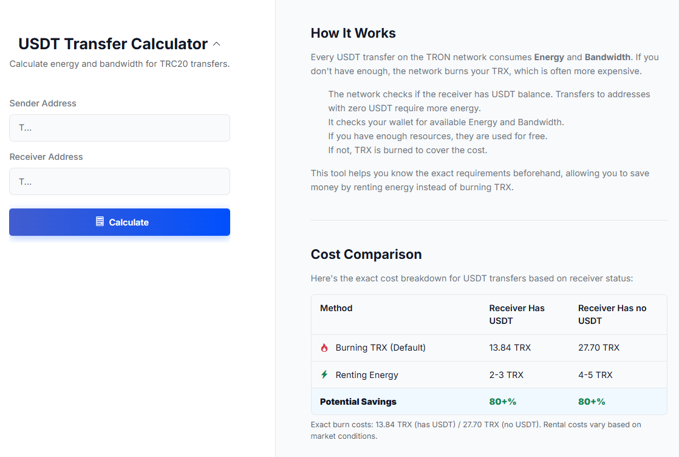Click the lightning bolt icon beside Renting Energy

pos(324,375)
